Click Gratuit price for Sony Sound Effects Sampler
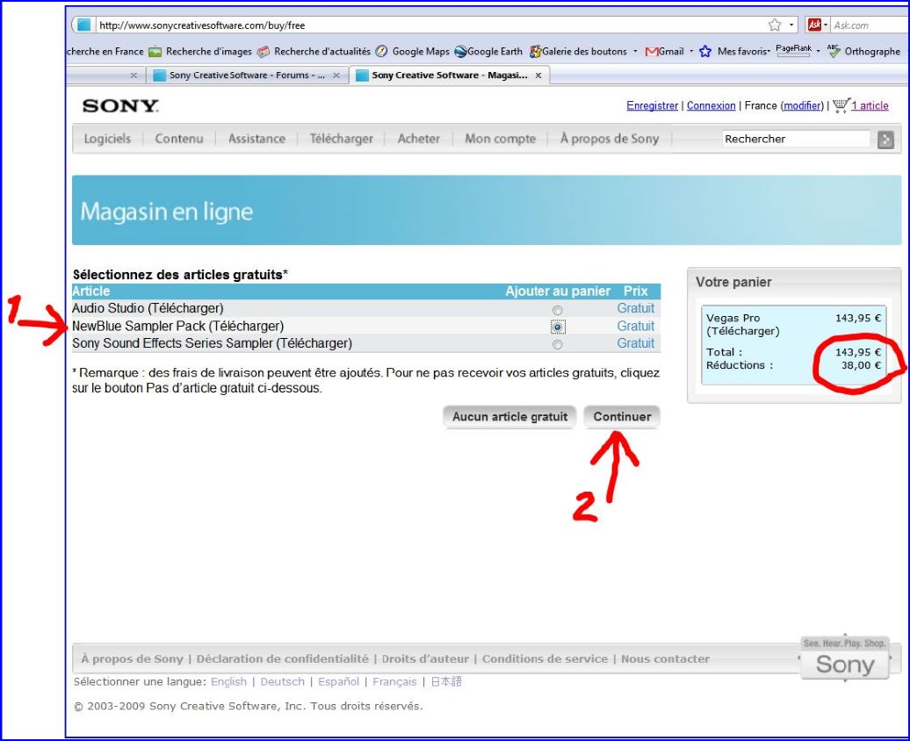910x741 pixels. click(635, 343)
